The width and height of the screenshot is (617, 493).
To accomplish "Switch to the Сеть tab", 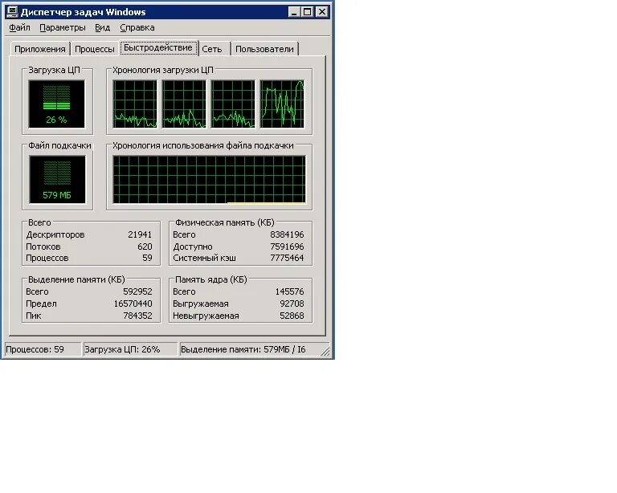I will click(x=212, y=49).
